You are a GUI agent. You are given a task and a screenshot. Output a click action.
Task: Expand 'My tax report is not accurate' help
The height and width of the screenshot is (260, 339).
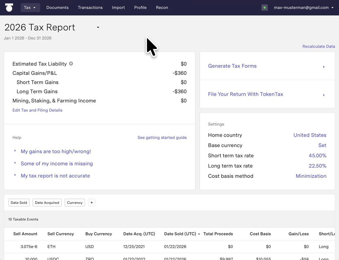(x=55, y=176)
